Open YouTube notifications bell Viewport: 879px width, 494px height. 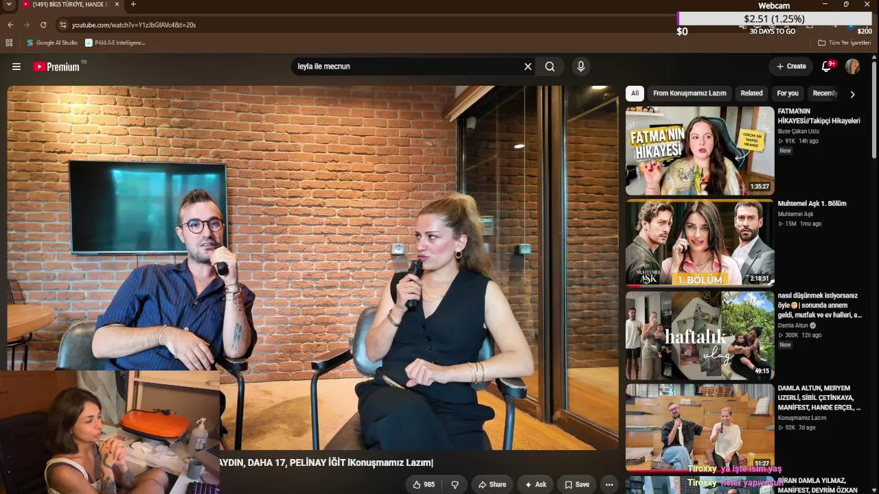coord(827,67)
